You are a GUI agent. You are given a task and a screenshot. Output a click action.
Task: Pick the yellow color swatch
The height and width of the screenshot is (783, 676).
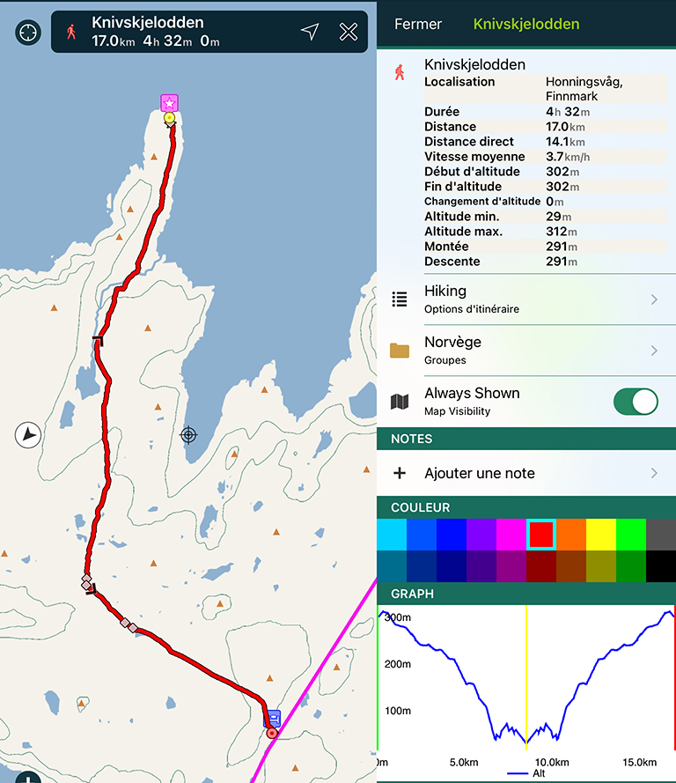(600, 535)
